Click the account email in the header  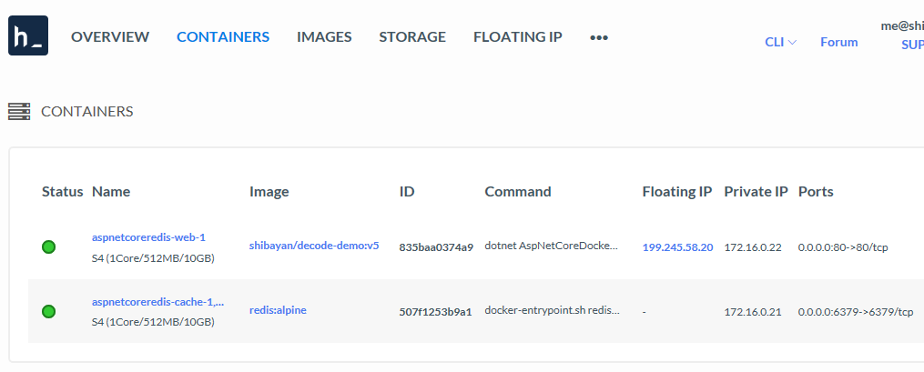click(902, 25)
